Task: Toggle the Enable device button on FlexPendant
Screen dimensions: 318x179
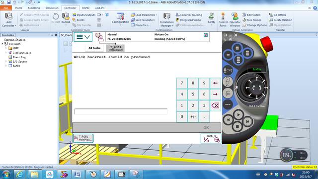Action: [257, 69]
